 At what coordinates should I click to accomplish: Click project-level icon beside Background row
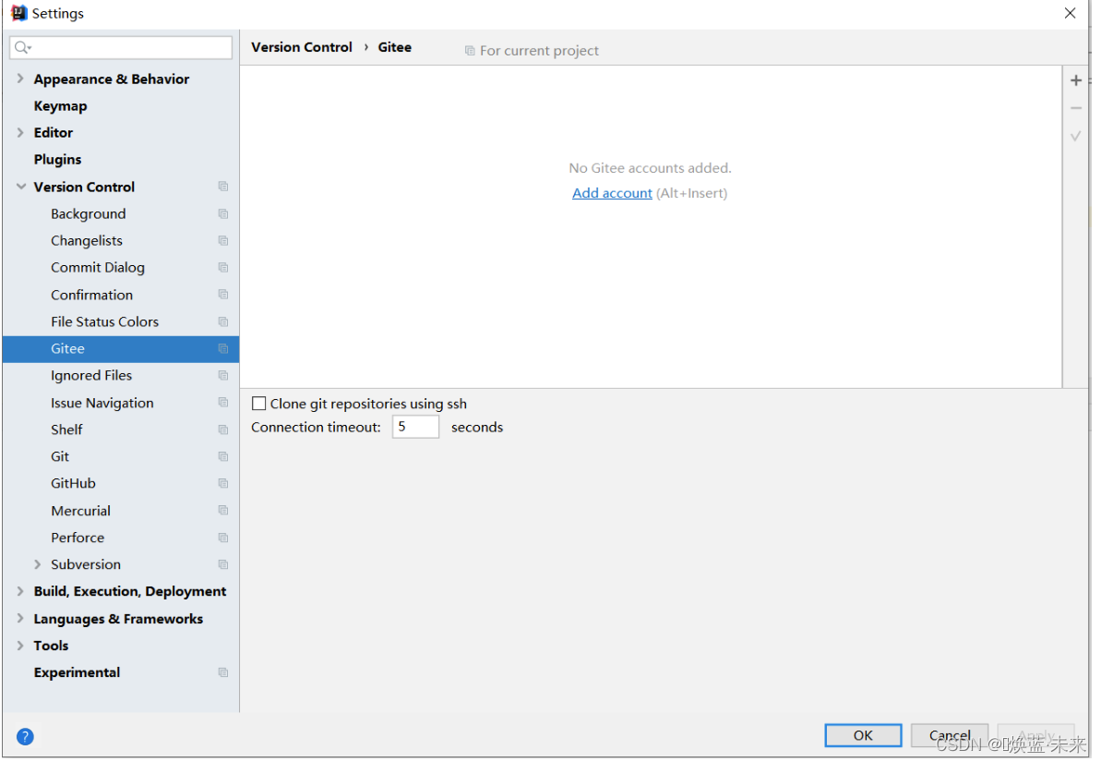click(x=223, y=213)
